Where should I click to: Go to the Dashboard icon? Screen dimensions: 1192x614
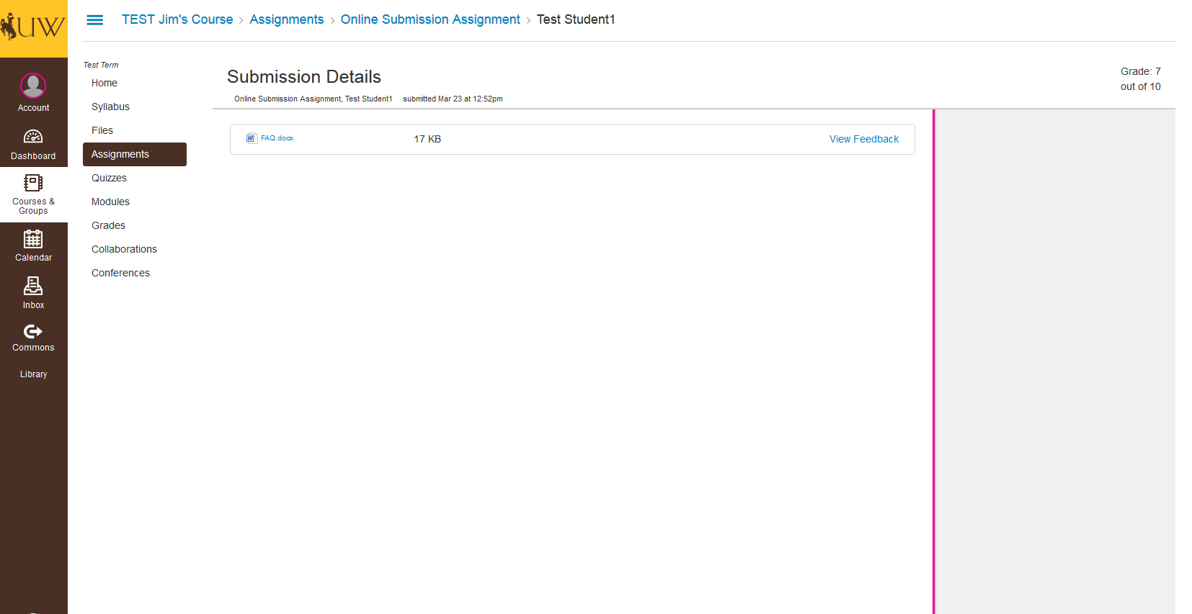click(33, 137)
